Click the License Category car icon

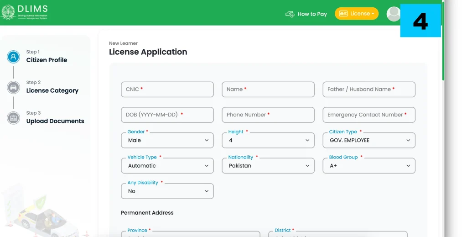tap(13, 88)
